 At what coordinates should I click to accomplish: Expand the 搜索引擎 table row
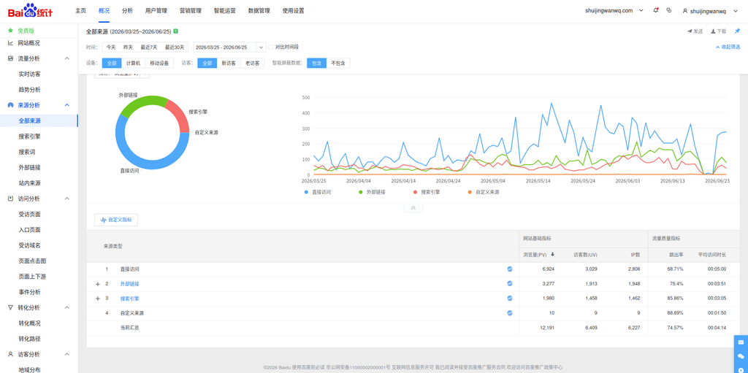coord(98,299)
